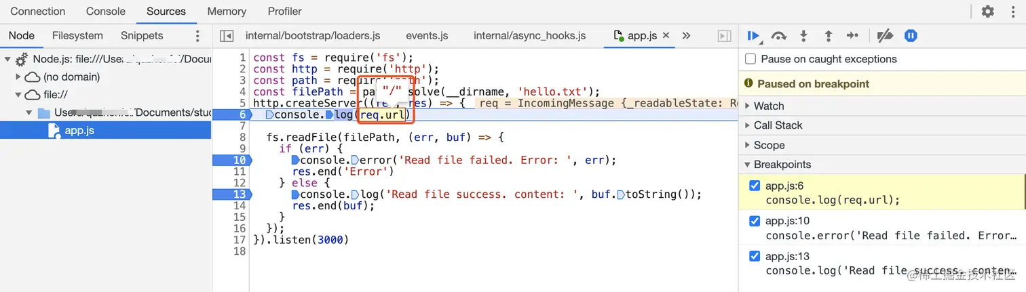The width and height of the screenshot is (1026, 292).
Task: Open the Profiler tab
Action: (285, 12)
